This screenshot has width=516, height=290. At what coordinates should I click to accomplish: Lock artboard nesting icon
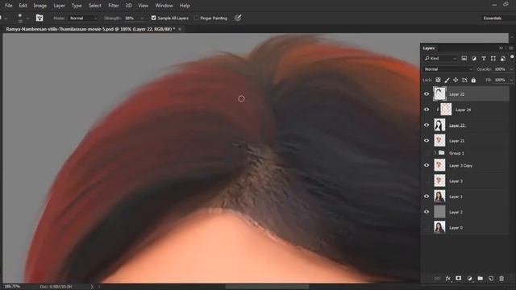click(464, 80)
